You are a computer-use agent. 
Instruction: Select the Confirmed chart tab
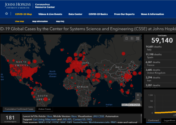click(153, 120)
